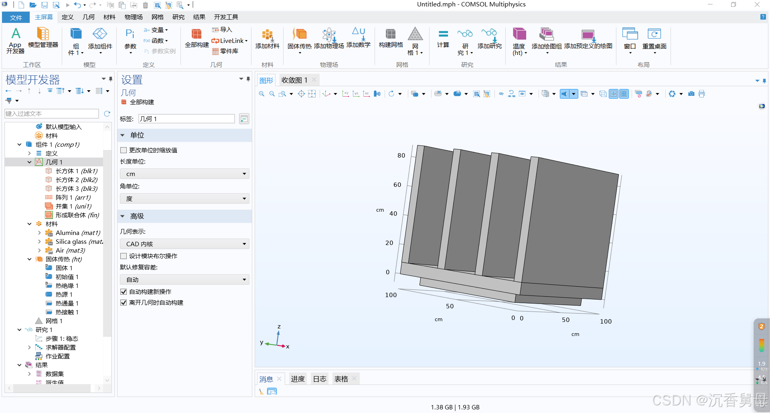Toggle 设计模块布尔操作 checkbox
The height and width of the screenshot is (413, 770).
[124, 256]
